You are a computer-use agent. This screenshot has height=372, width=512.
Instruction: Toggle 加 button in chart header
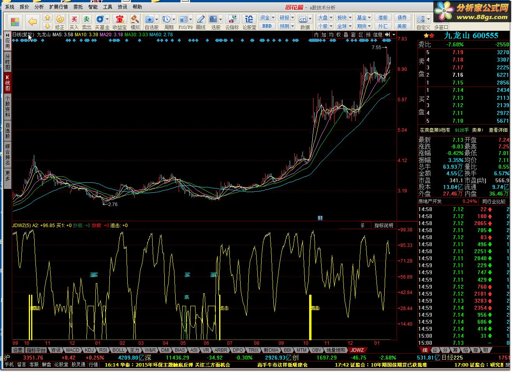pos(324,35)
